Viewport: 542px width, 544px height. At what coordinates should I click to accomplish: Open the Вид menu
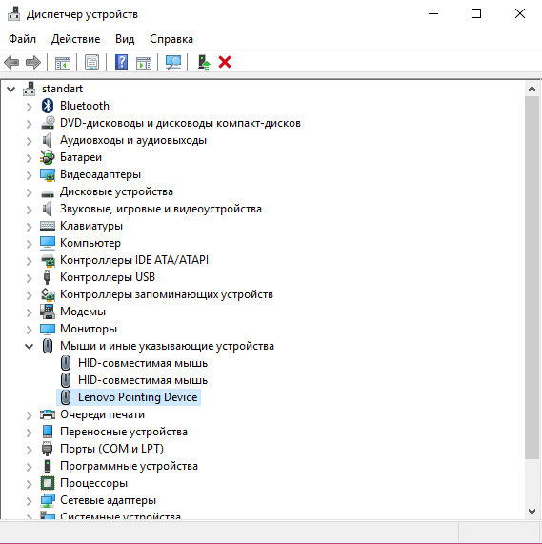(x=125, y=39)
